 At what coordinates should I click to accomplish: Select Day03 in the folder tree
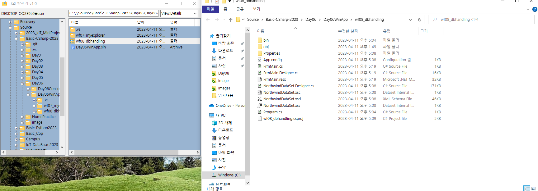coord(37,66)
